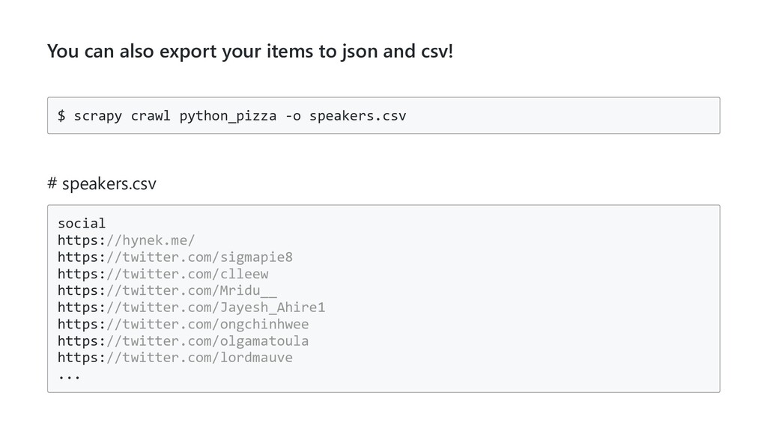This screenshot has width=767, height=431.
Task: Click the hynek.me URL line
Action: 126,240
